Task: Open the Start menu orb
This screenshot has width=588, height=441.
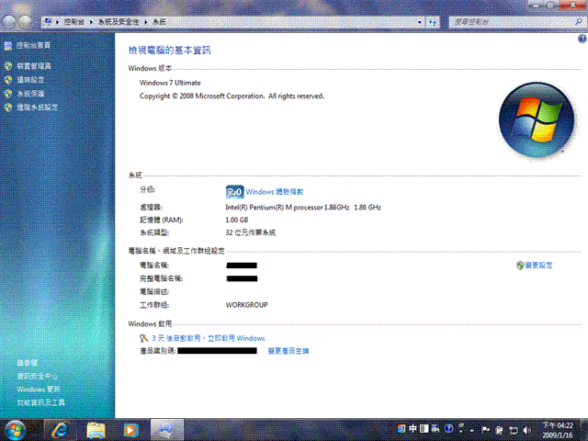Action: pos(15,430)
